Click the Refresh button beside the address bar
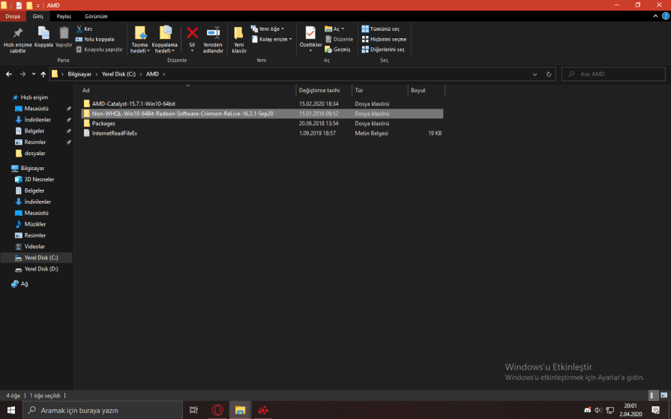This screenshot has height=419, width=671. point(549,74)
